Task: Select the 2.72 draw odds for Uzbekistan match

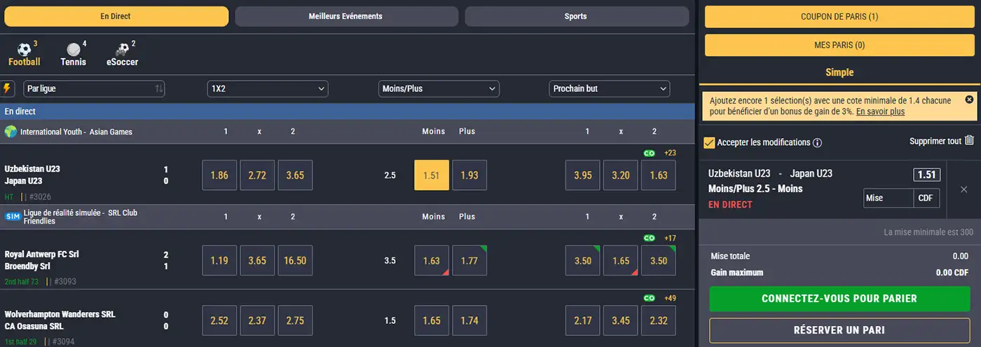Action: point(257,175)
